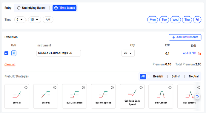Image resolution: width=206 pixels, height=113 pixels.
Task: Uncheck the SENSEX instrument row checkbox
Action: click(x=7, y=53)
